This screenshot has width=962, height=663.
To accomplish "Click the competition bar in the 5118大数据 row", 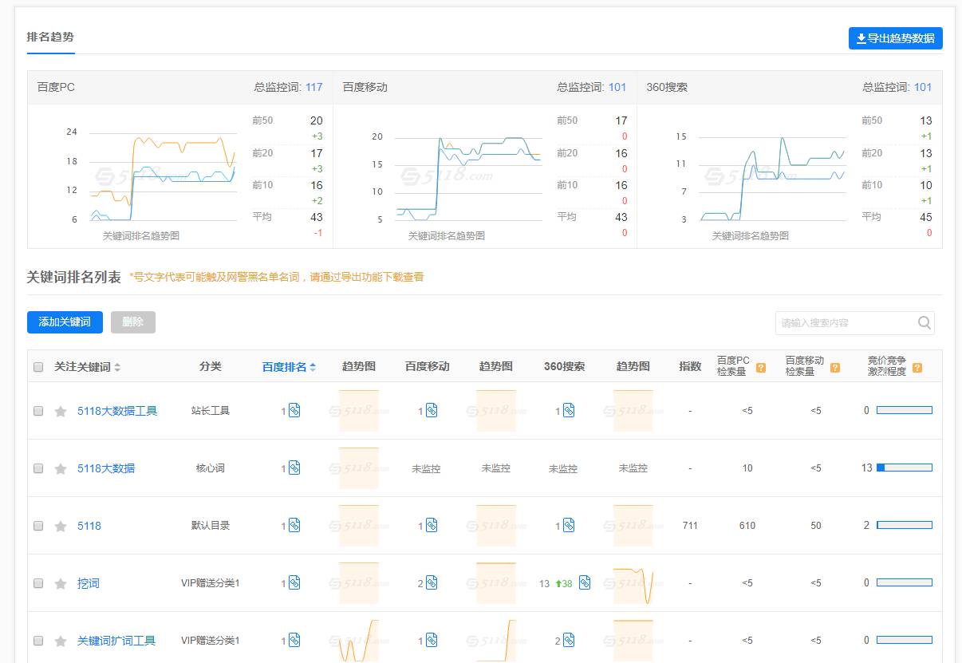I will click(x=905, y=468).
